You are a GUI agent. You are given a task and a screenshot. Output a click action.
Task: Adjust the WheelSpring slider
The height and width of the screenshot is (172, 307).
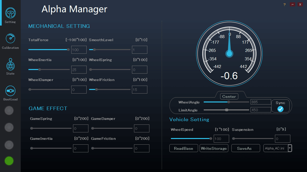[110, 70]
